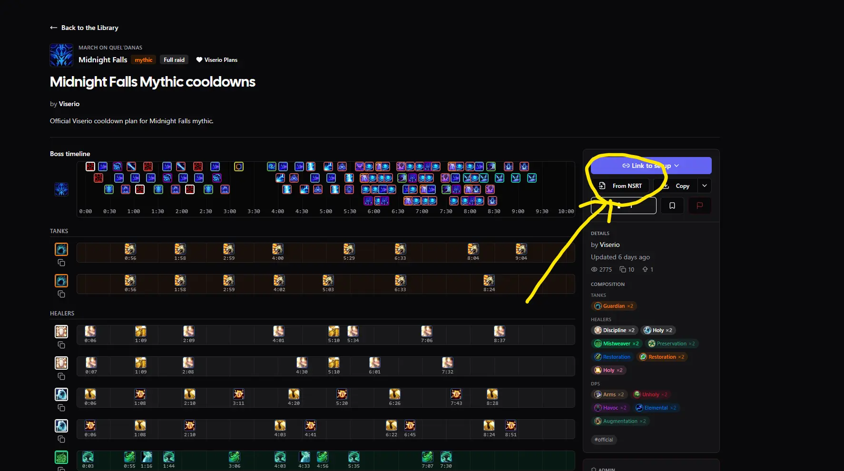Report the plan with the red flag icon
Image resolution: width=844 pixels, height=471 pixels.
pyautogui.click(x=700, y=206)
